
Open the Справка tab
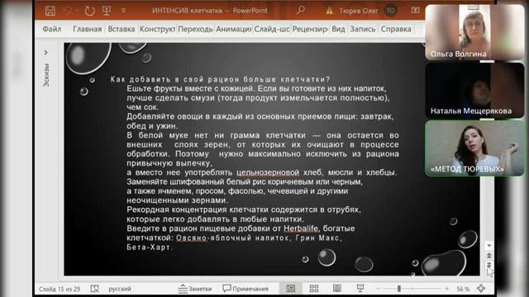(x=396, y=30)
